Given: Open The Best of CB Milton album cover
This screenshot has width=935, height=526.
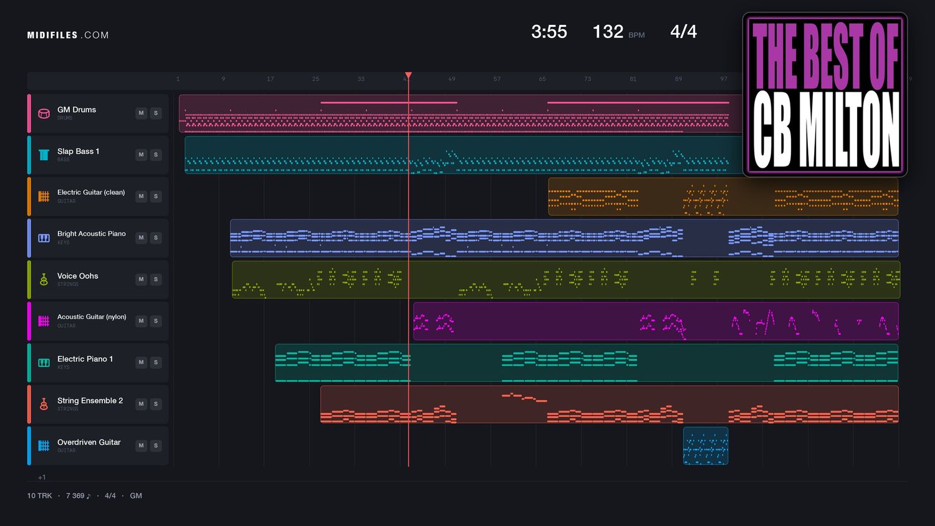Looking at the screenshot, I should click(x=825, y=95).
